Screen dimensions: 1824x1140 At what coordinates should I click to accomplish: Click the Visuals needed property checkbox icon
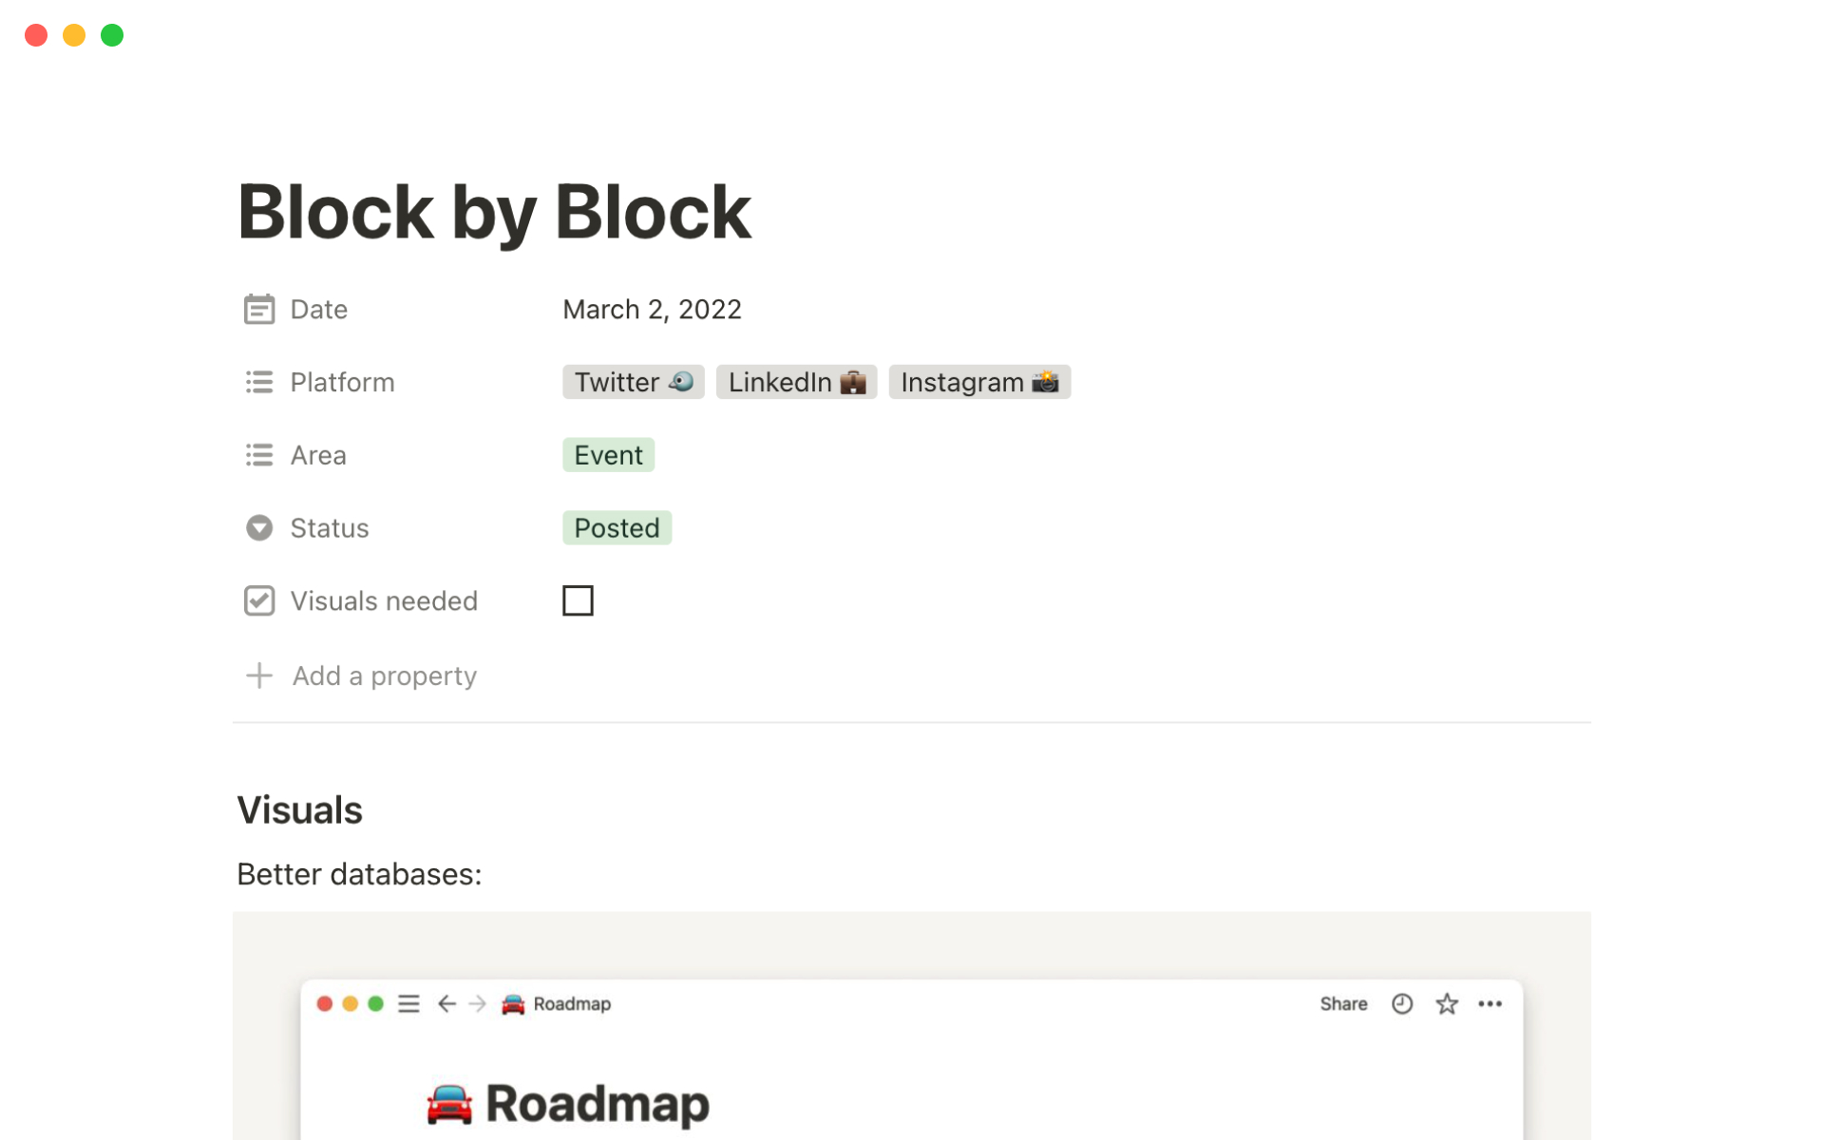(x=258, y=600)
